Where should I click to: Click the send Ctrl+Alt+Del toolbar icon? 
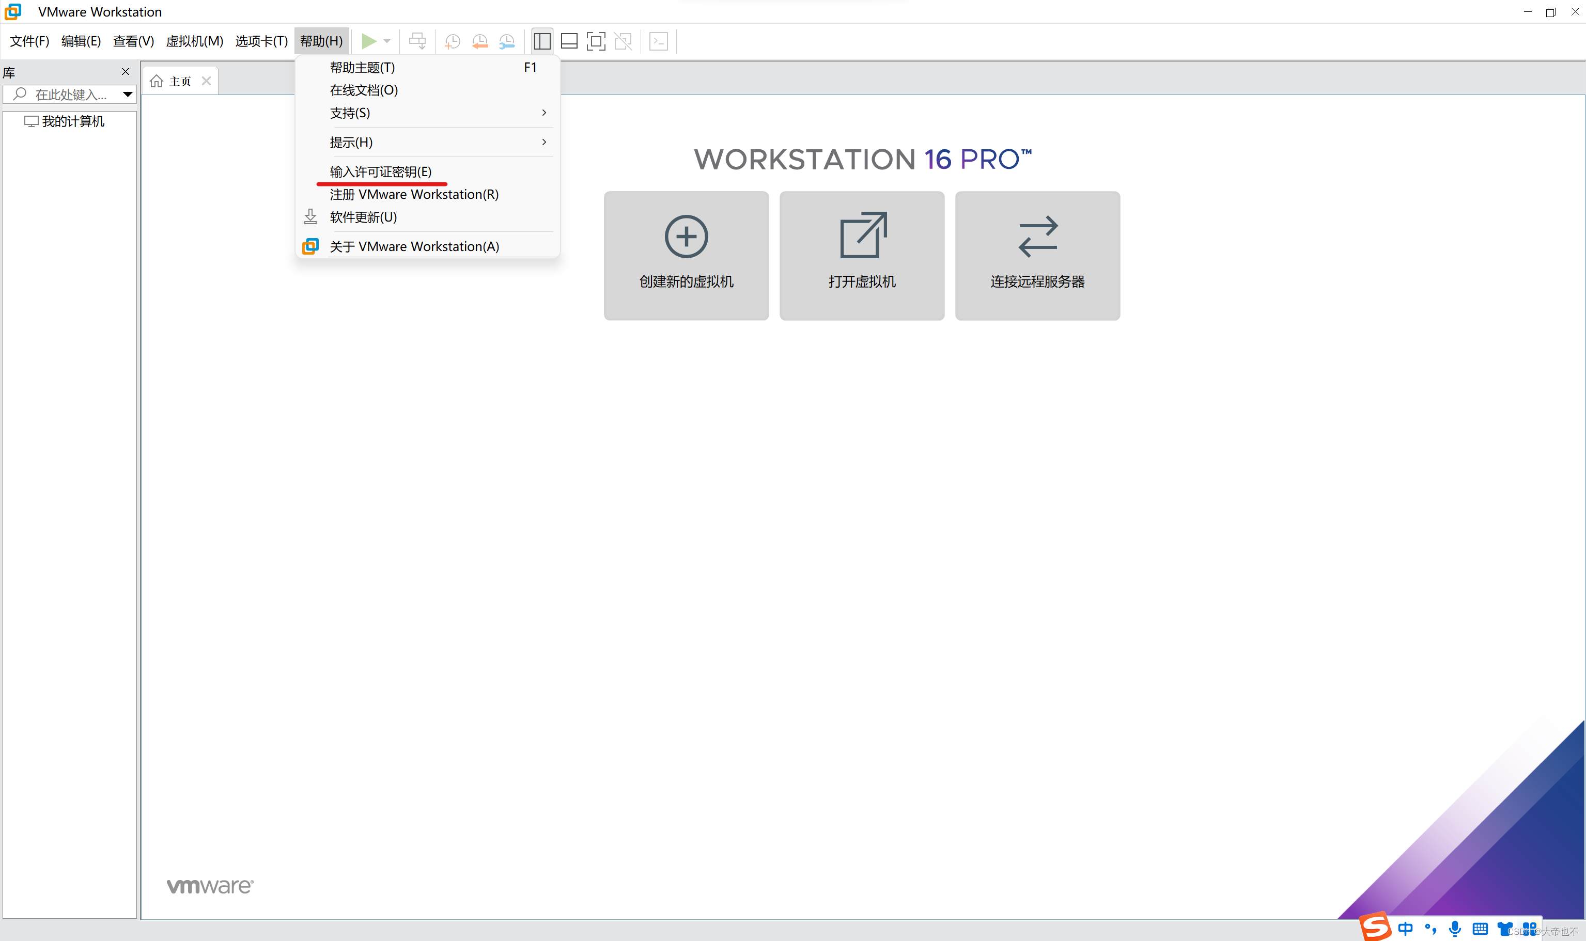(x=417, y=41)
